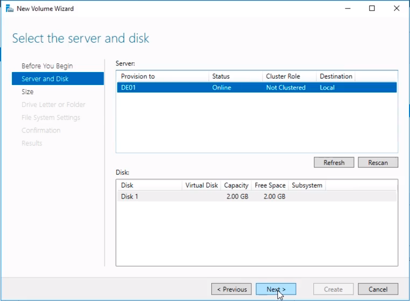Open the Size step in sidebar
Screen dimensions: 410x301
[x=28, y=92]
